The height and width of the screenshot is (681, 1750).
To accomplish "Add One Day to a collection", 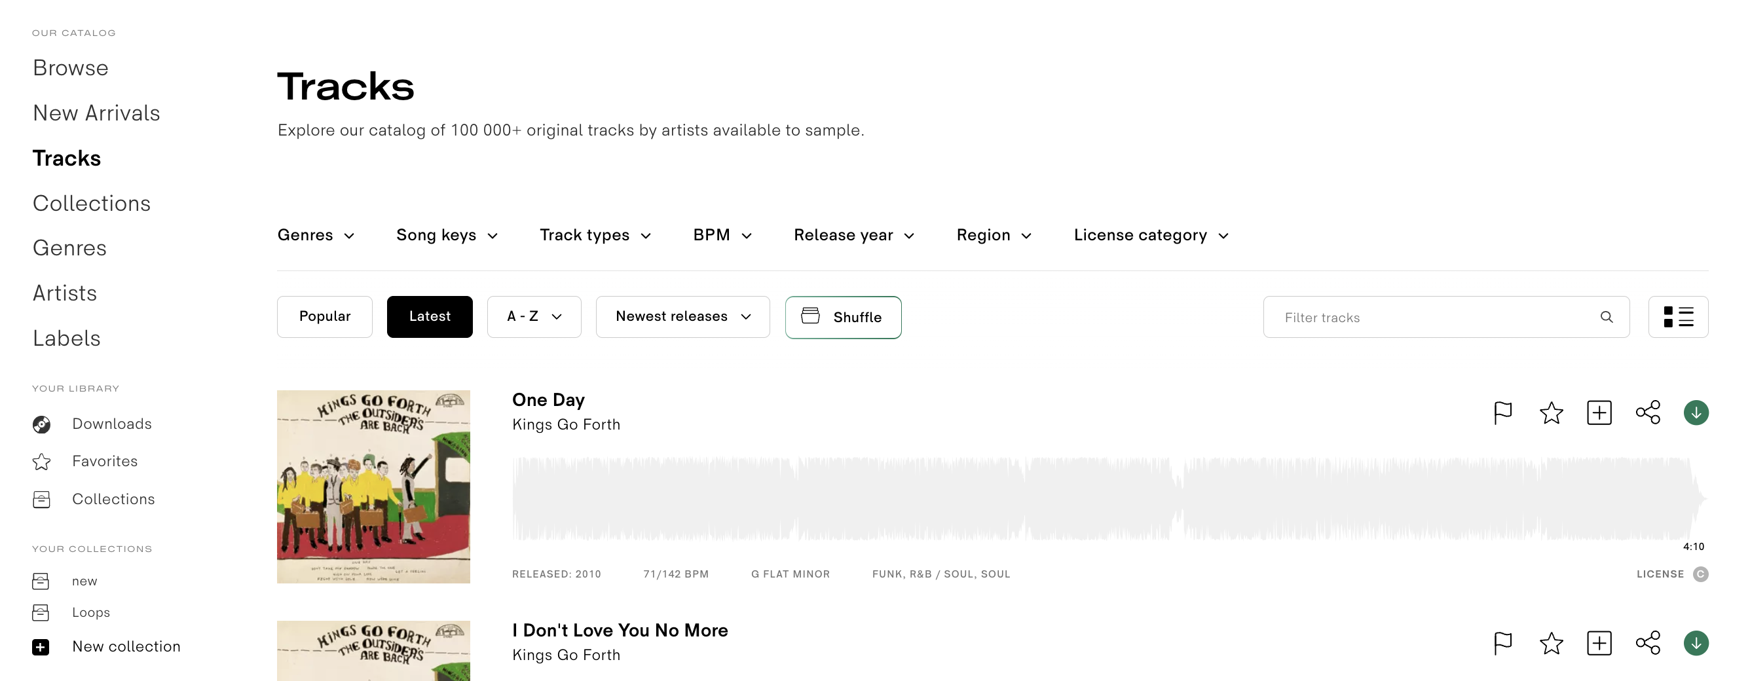I will tap(1599, 412).
